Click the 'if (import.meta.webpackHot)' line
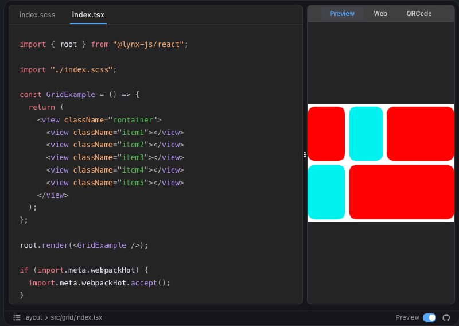The height and width of the screenshot is (326, 459). click(84, 270)
